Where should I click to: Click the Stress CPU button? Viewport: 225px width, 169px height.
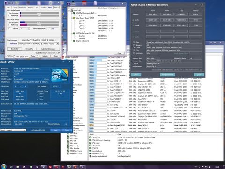(x=30, y=49)
